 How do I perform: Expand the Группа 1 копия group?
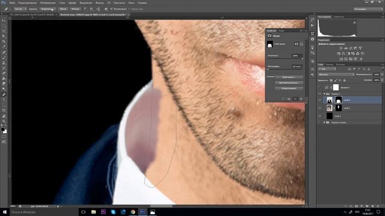pos(324,122)
